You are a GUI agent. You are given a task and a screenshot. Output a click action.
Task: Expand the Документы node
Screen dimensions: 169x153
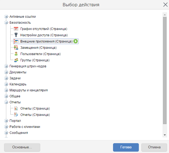[x=6, y=72]
